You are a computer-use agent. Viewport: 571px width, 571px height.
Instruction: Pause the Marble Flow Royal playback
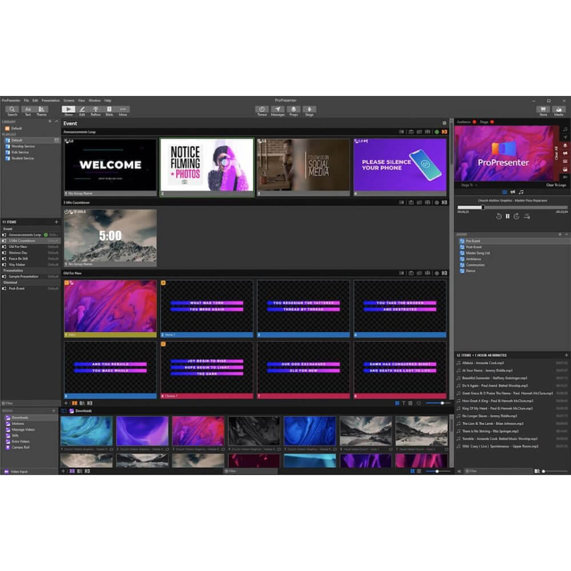pyautogui.click(x=507, y=216)
